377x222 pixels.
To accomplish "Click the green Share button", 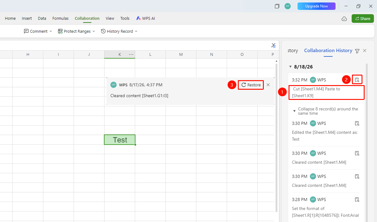I will click(363, 18).
